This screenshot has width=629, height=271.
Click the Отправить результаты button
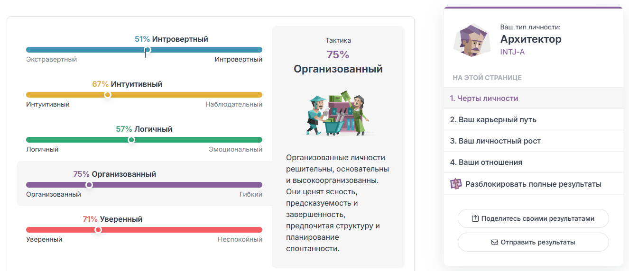(533, 242)
